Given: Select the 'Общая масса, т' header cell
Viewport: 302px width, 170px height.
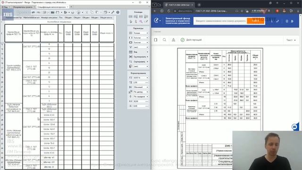Looking at the screenshot, I should [107, 33].
